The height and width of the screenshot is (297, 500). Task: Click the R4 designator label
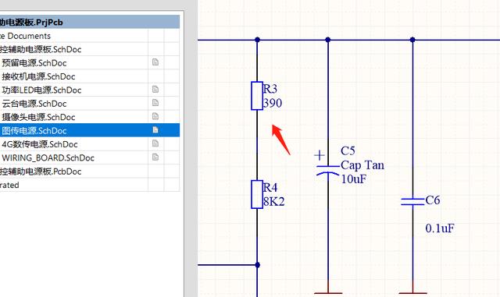[270, 188]
